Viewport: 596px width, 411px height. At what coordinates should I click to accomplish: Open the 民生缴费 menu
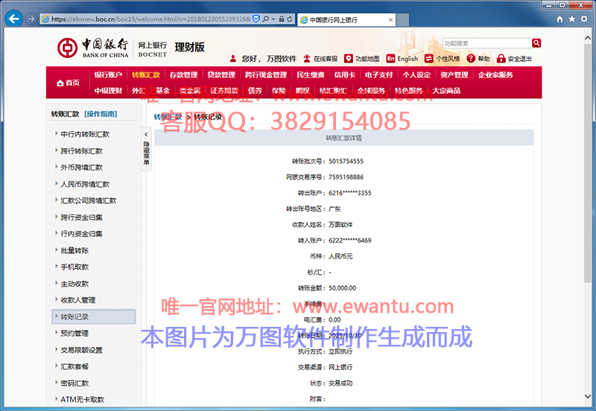click(311, 75)
